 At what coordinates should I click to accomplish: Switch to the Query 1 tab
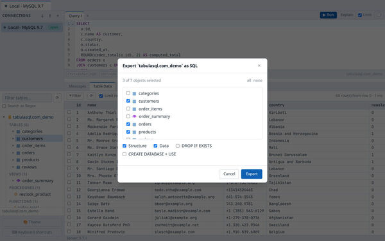point(75,15)
